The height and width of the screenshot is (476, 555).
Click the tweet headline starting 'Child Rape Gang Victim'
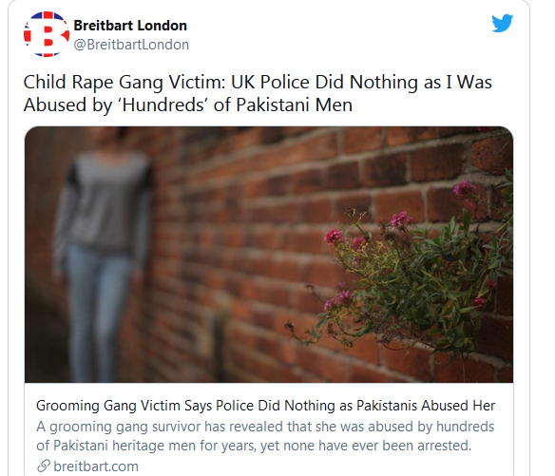(x=258, y=93)
